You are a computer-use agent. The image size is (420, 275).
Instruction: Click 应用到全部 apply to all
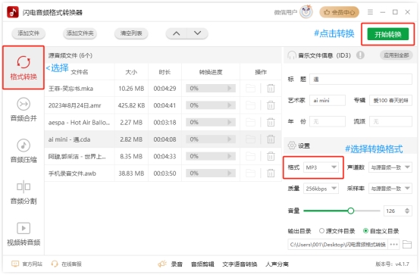click(396, 55)
